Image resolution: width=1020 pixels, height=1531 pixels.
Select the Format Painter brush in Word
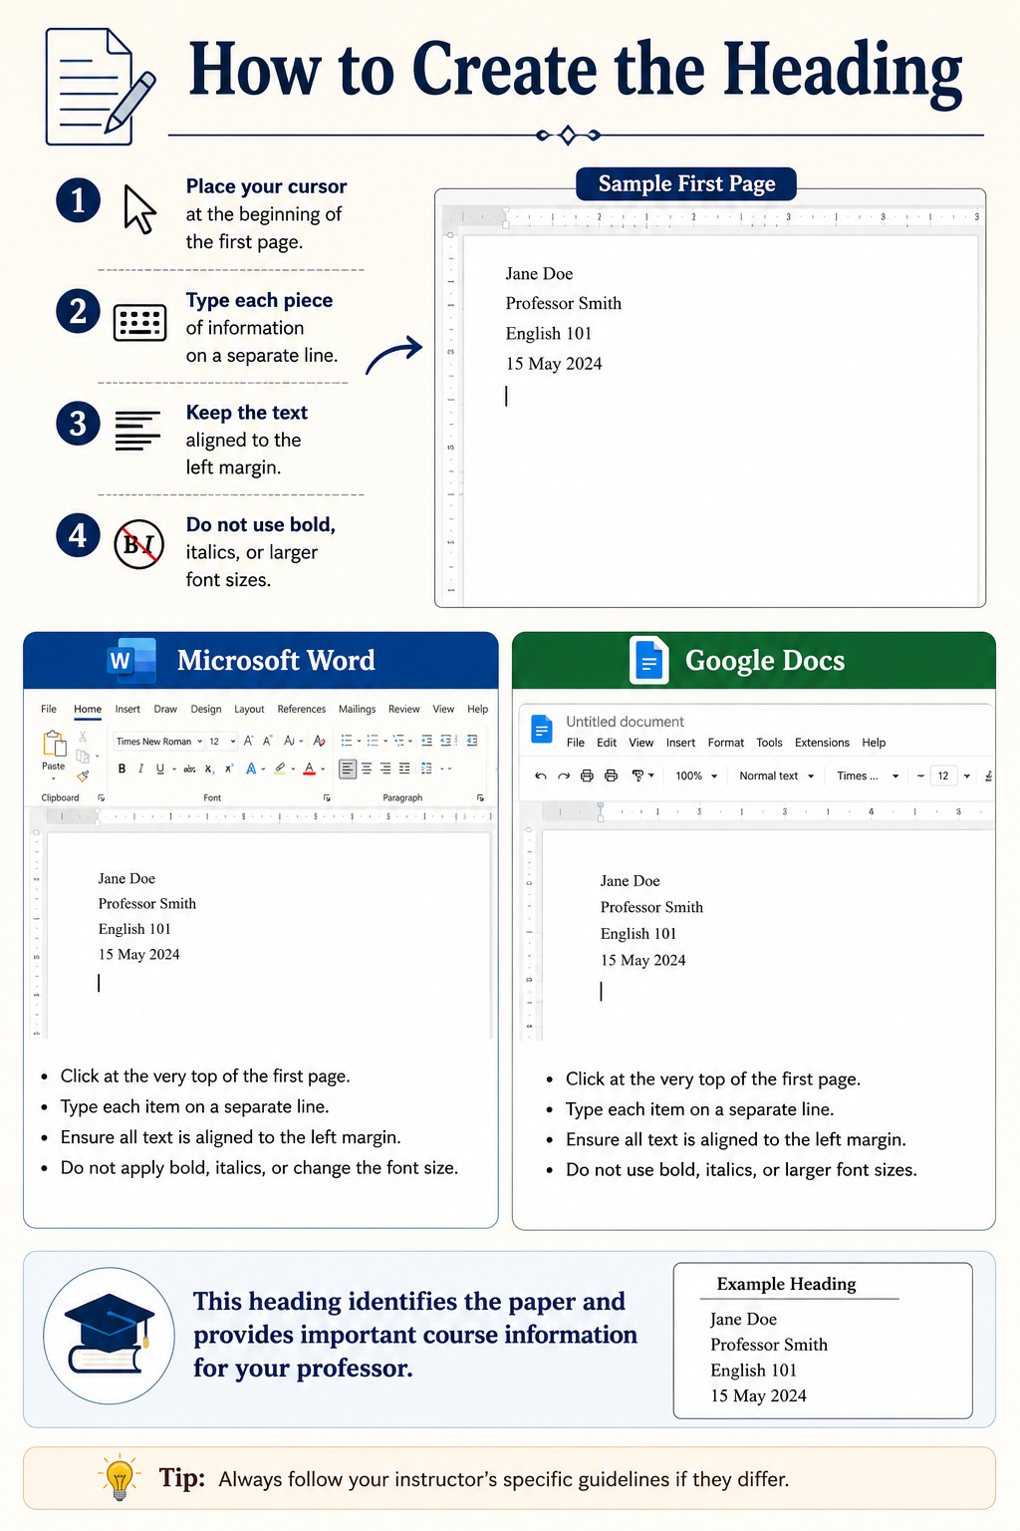pyautogui.click(x=83, y=775)
